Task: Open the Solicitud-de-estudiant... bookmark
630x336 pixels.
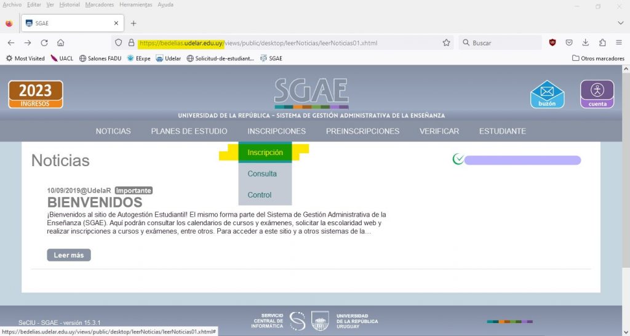Action: click(221, 58)
